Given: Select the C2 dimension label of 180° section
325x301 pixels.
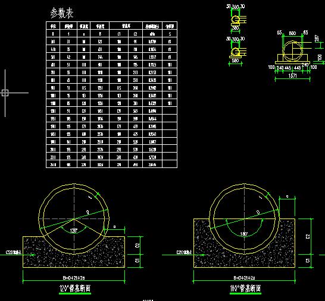Looking at the screenshot, I should coord(308,236).
